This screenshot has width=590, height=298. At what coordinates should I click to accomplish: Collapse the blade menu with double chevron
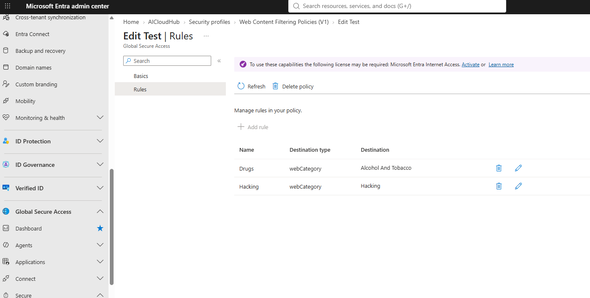point(219,61)
